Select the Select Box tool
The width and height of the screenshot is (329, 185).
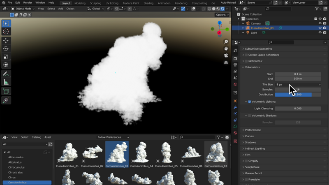(6, 23)
